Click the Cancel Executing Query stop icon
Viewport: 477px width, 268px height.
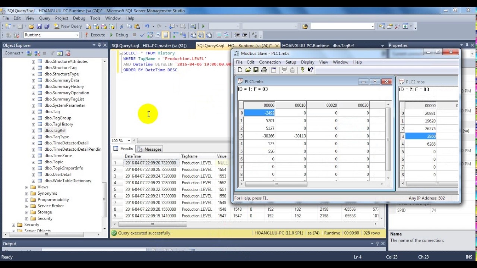pyautogui.click(x=135, y=35)
